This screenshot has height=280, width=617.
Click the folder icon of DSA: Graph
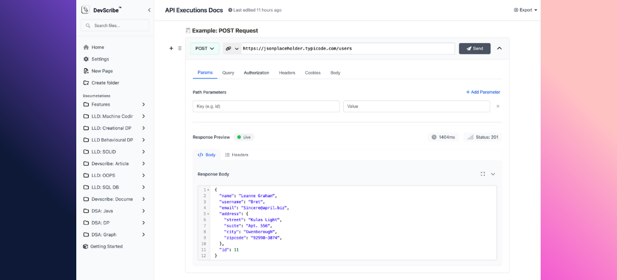[86, 235]
